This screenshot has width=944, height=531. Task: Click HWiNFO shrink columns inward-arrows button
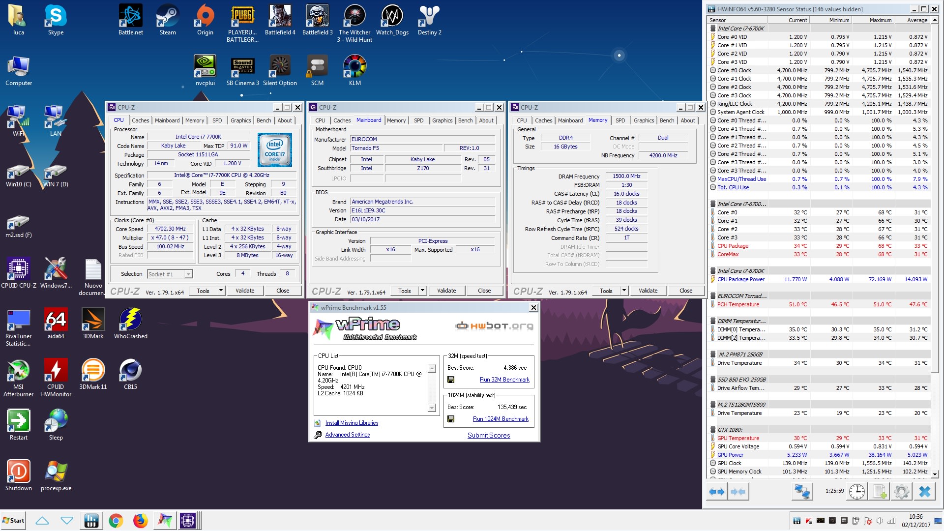[x=738, y=491]
